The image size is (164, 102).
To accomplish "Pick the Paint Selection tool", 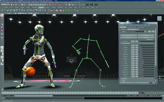I will (x=2, y=22).
